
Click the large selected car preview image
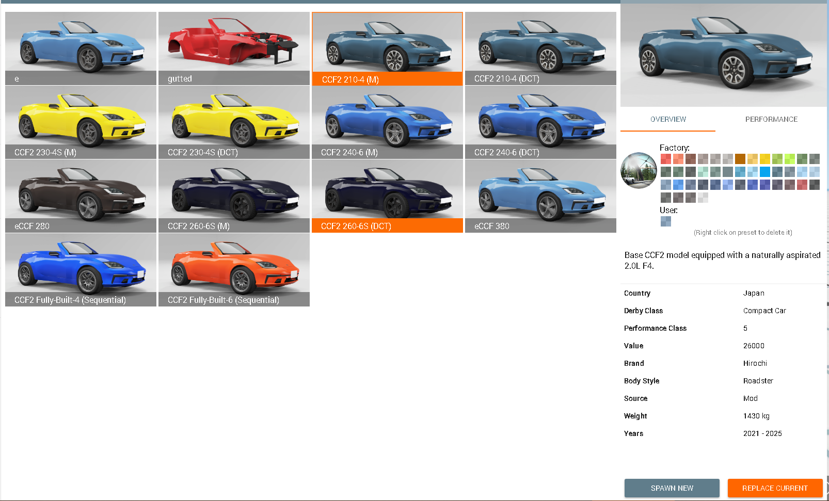coord(724,55)
